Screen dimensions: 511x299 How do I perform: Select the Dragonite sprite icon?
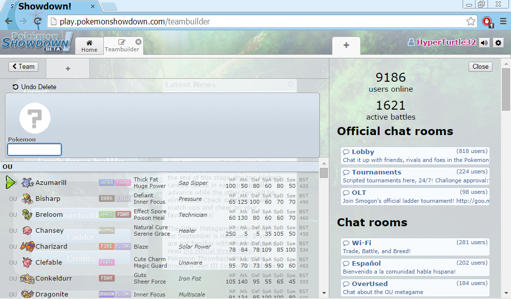(x=27, y=294)
